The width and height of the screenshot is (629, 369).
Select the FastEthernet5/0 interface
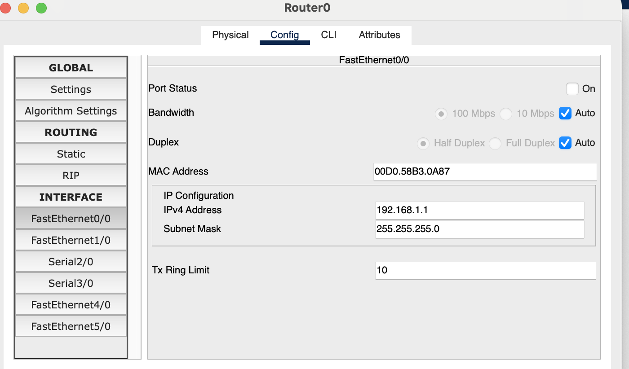[x=71, y=326]
